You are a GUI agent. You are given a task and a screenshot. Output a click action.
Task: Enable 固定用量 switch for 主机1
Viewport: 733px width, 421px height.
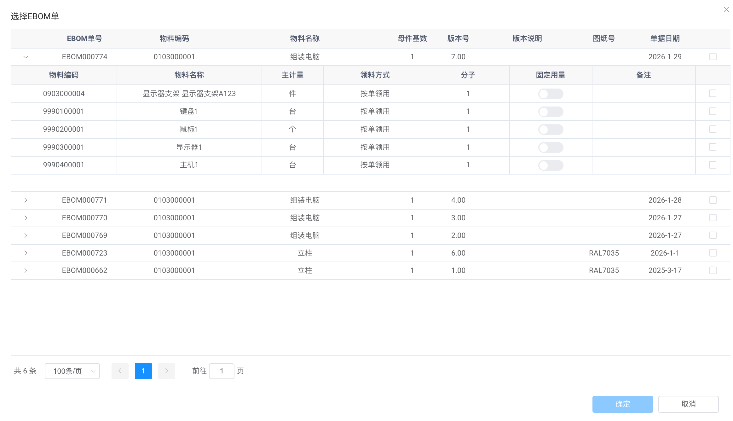click(551, 165)
